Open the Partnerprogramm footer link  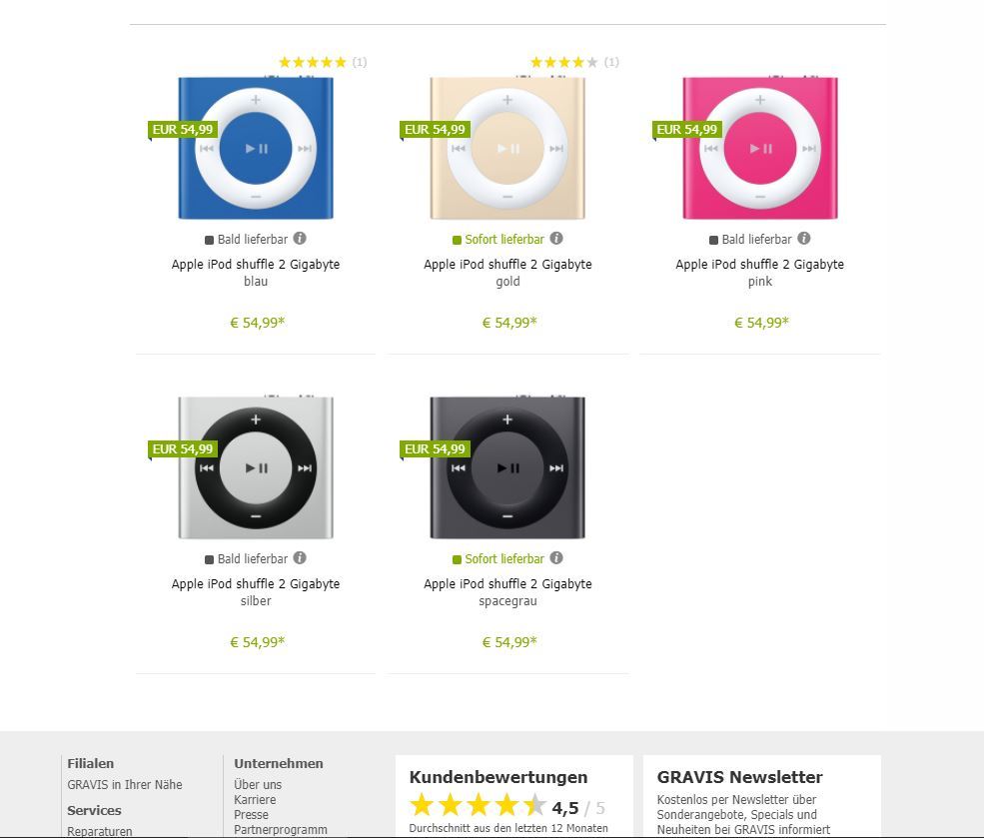click(281, 830)
